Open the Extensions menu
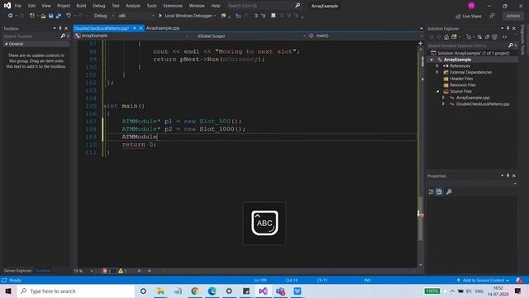 [x=173, y=6]
